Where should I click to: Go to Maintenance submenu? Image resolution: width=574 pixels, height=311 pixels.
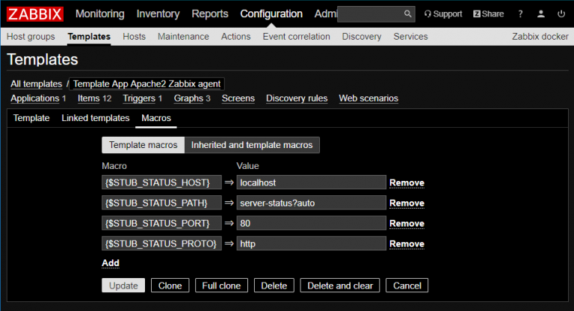click(183, 37)
